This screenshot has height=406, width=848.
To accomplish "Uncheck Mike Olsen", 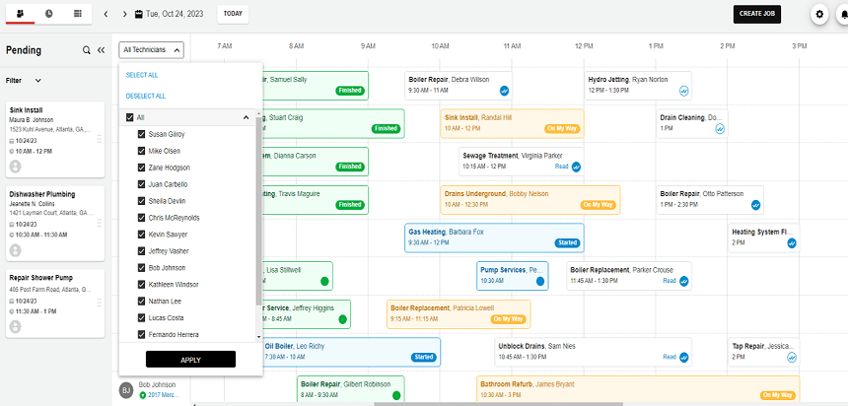I will click(x=142, y=151).
